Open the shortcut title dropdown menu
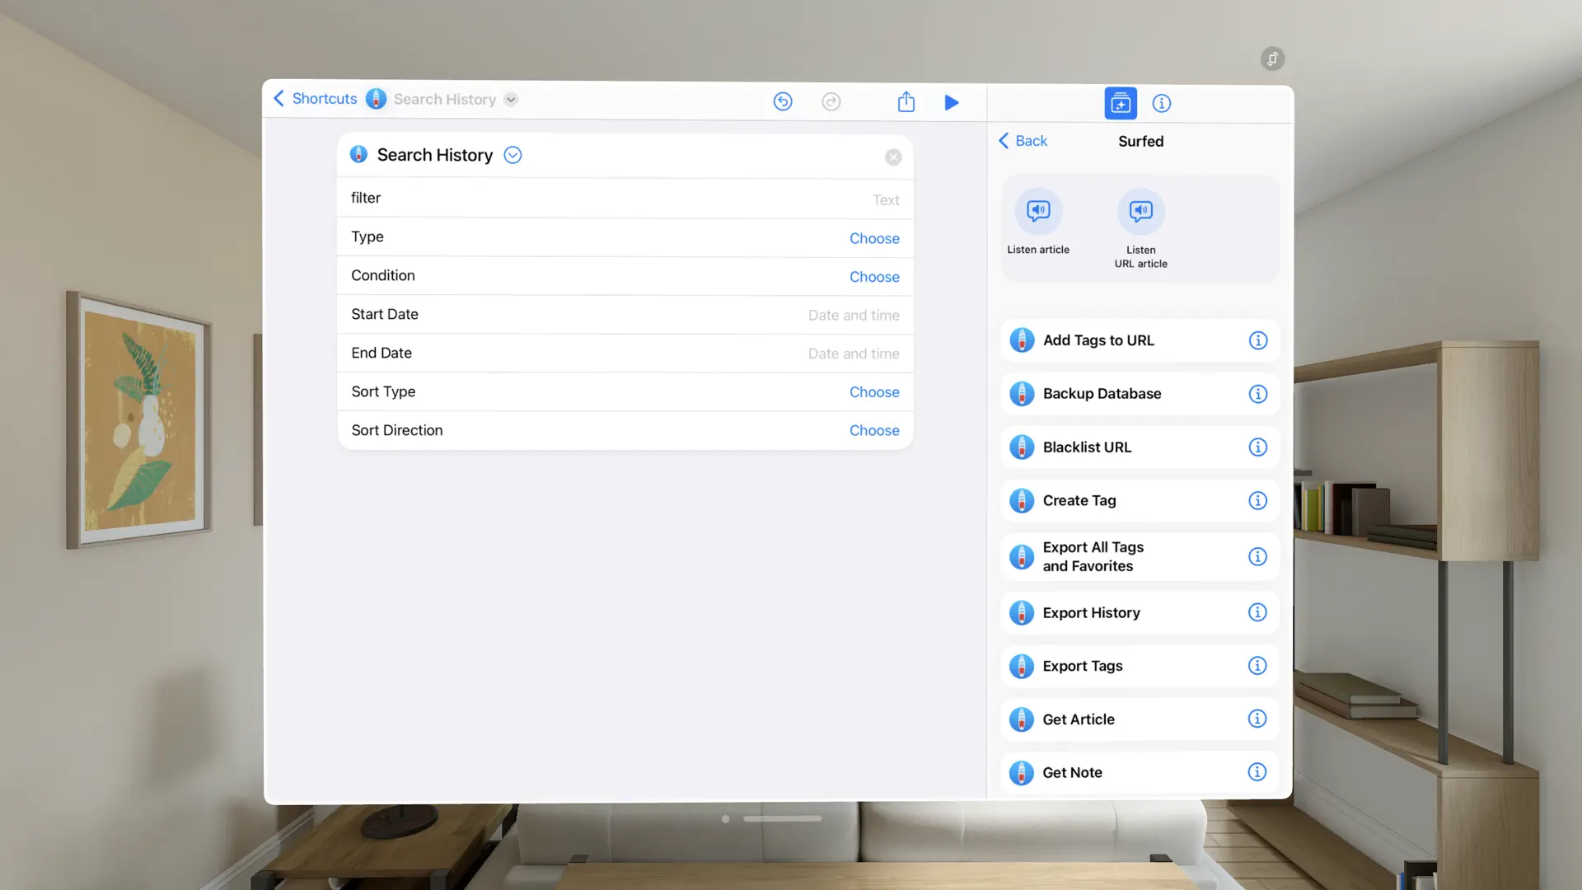Screen dimensions: 1582x890 (x=511, y=99)
